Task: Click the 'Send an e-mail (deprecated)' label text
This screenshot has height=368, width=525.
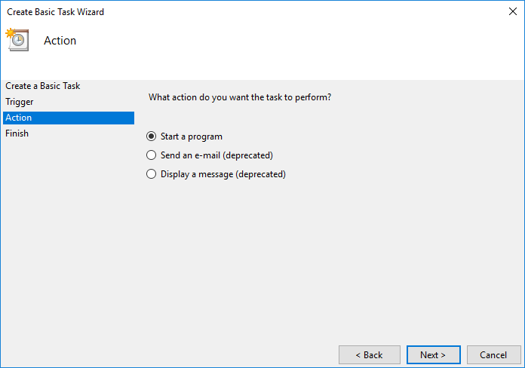Action: 216,155
